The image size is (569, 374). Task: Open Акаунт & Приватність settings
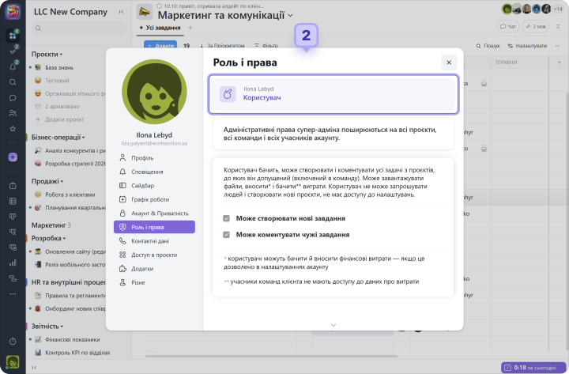[160, 213]
